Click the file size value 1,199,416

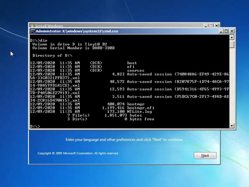[x=113, y=108]
